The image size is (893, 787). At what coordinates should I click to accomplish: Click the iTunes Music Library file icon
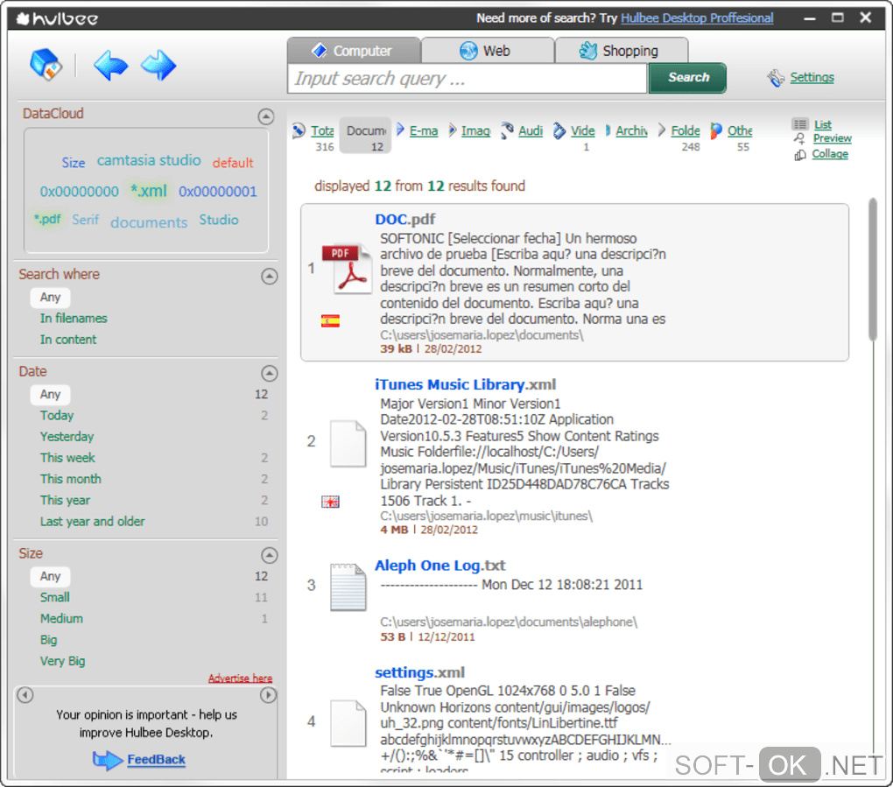348,444
